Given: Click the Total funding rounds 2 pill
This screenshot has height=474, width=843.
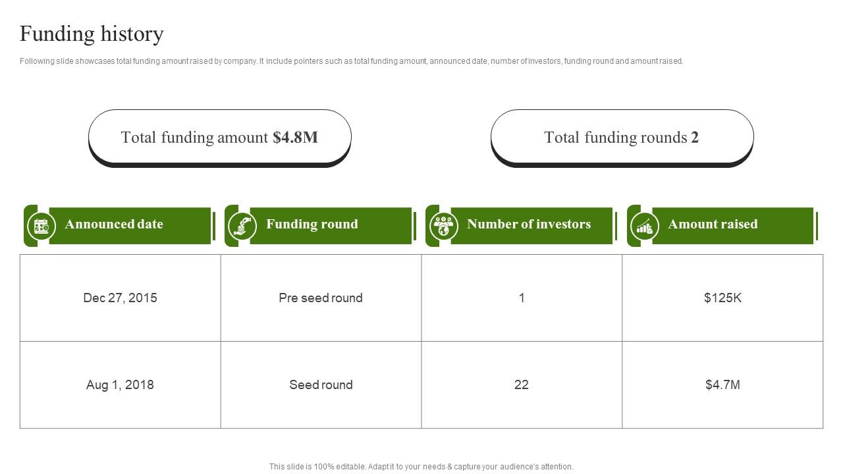Looking at the screenshot, I should 622,138.
